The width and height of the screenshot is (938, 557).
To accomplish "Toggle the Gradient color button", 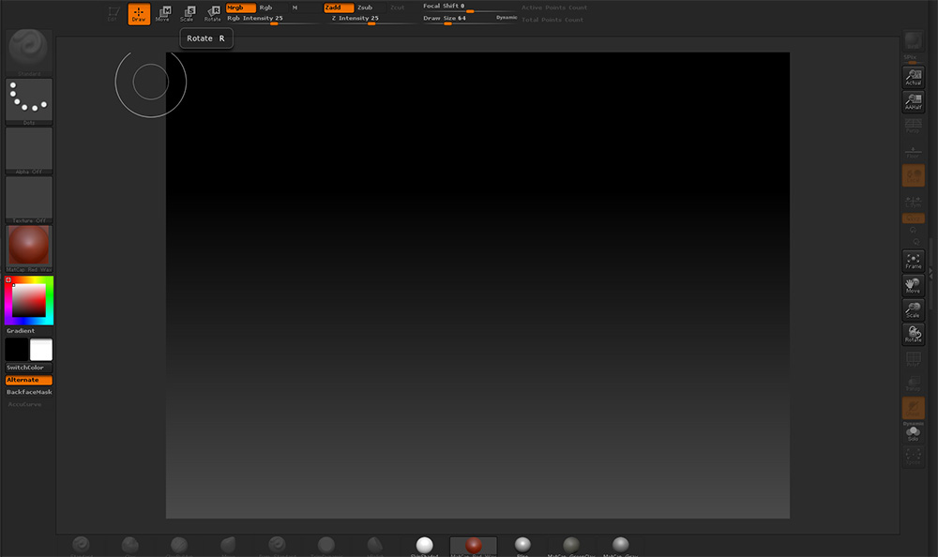I will point(29,331).
